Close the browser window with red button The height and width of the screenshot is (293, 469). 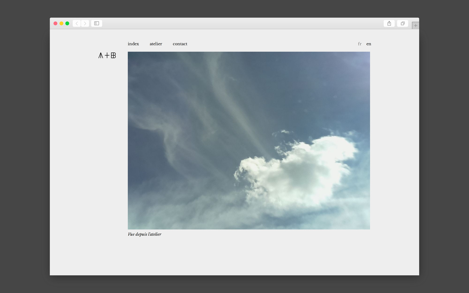55,23
